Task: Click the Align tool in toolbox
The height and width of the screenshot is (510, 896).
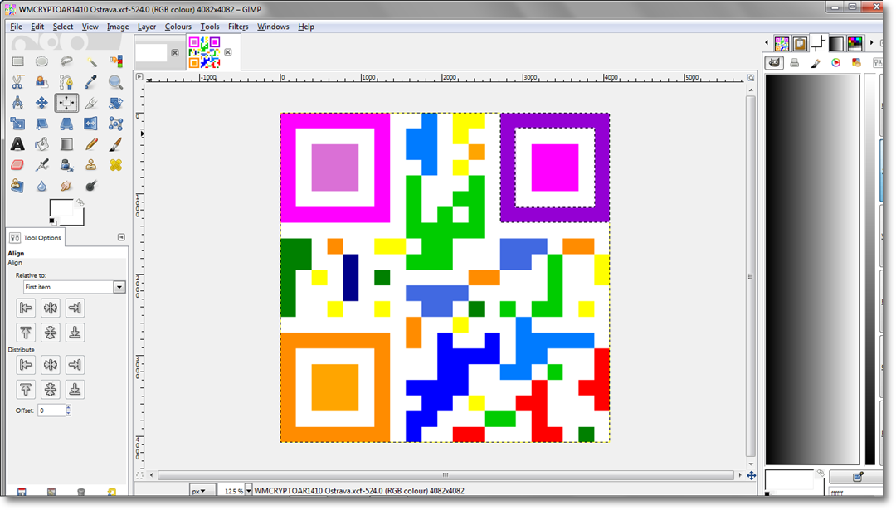Action: (66, 103)
